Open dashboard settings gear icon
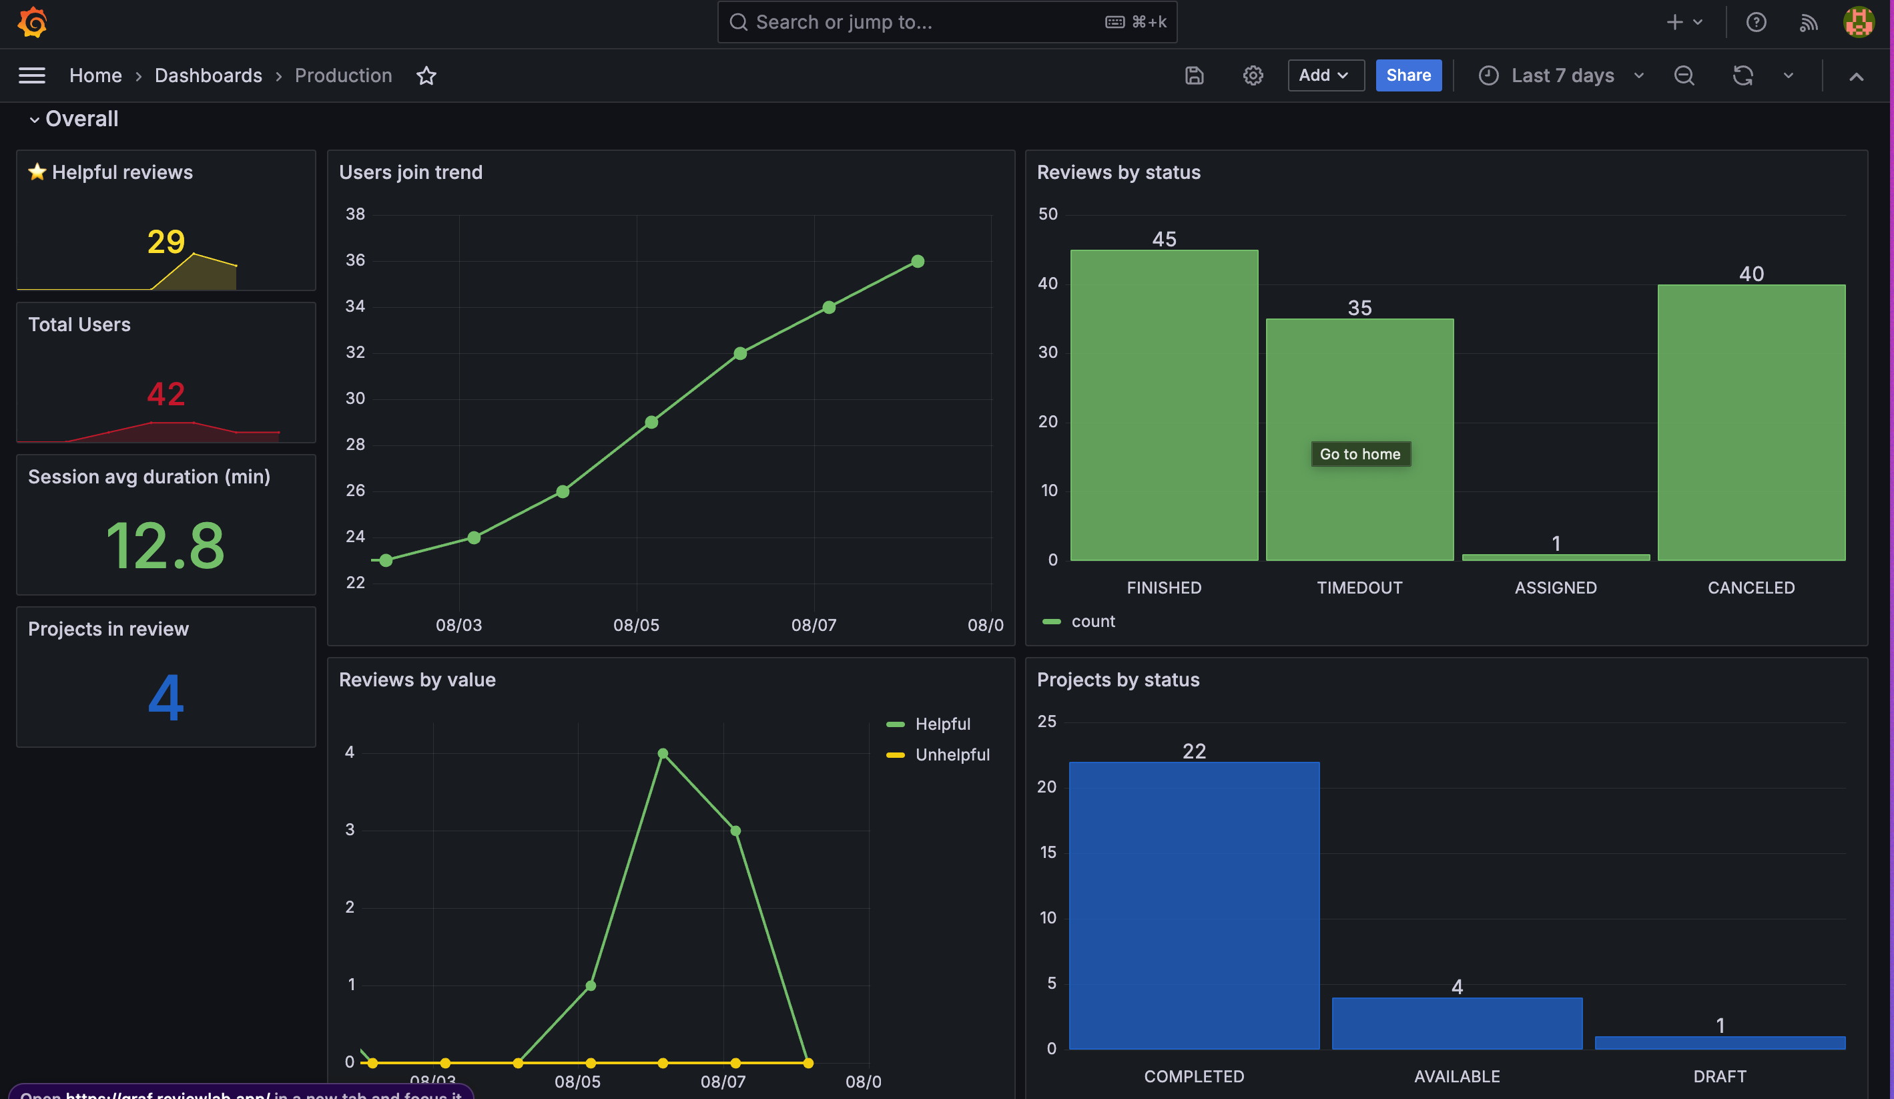 tap(1252, 75)
